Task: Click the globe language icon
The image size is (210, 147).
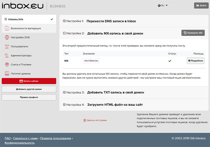Action: (159, 5)
